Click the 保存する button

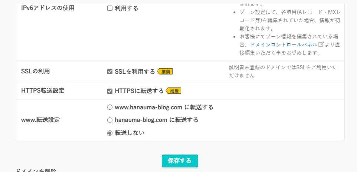click(x=180, y=161)
